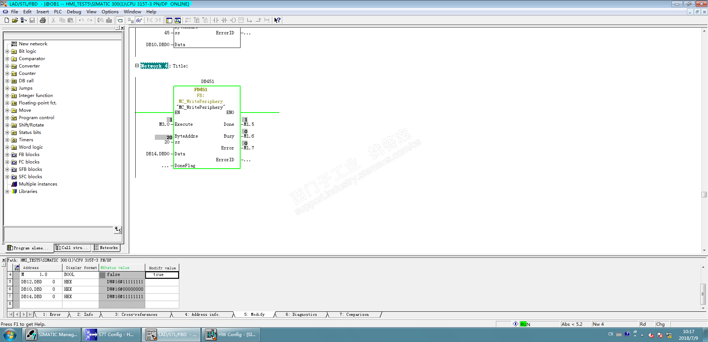Click the Undo arrow icon
This screenshot has height=342, width=708.
(x=81, y=20)
